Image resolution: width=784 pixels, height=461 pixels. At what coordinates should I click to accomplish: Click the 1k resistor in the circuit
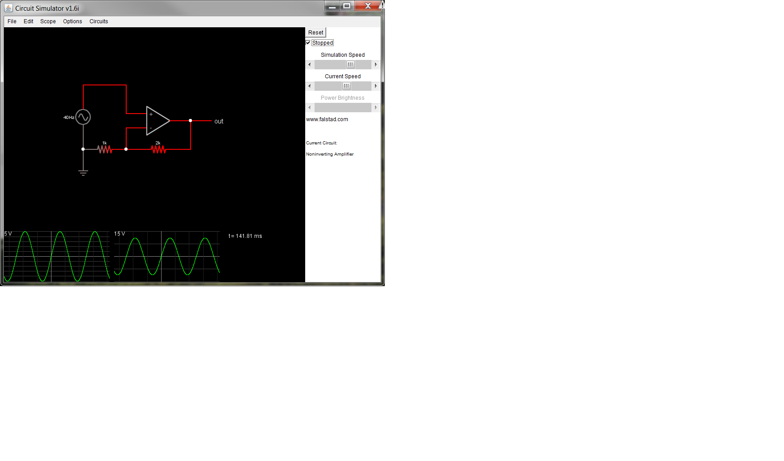[x=105, y=149]
